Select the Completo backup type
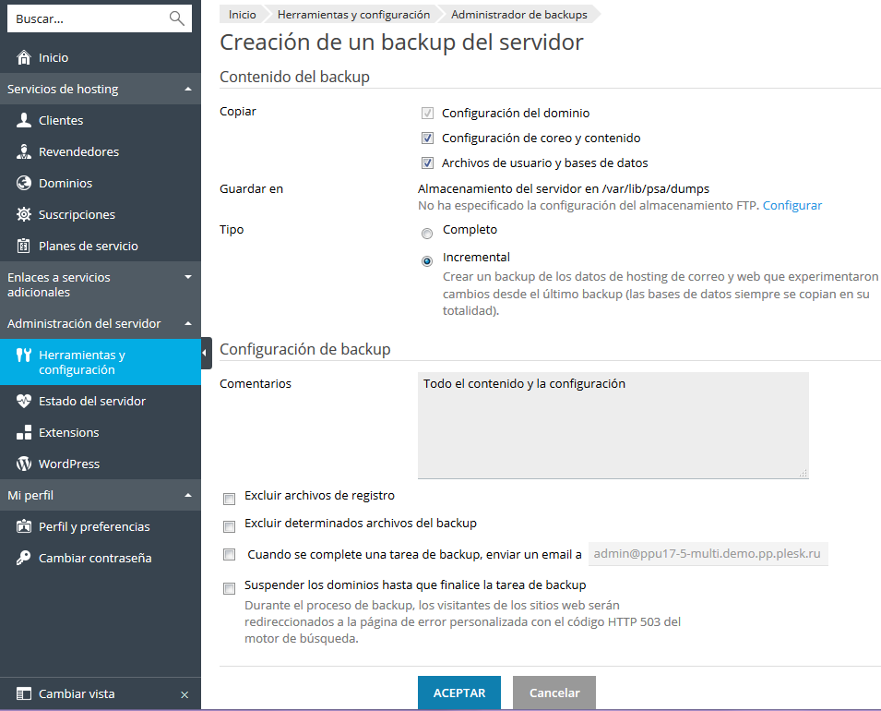 pyautogui.click(x=427, y=234)
